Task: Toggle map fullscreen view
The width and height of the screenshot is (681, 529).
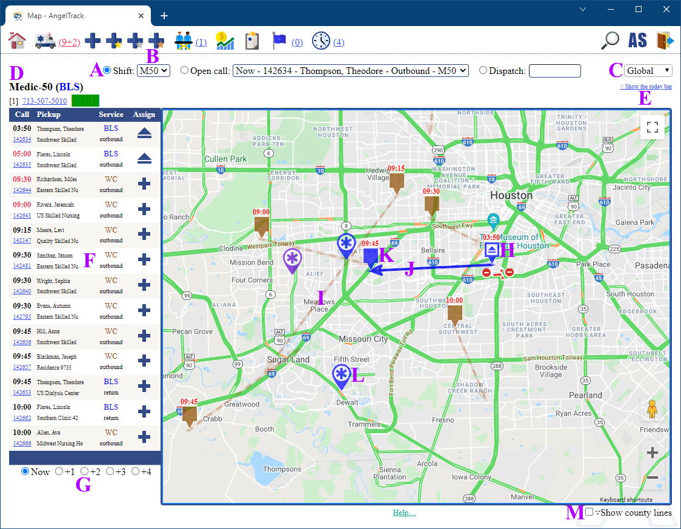Action: (653, 127)
